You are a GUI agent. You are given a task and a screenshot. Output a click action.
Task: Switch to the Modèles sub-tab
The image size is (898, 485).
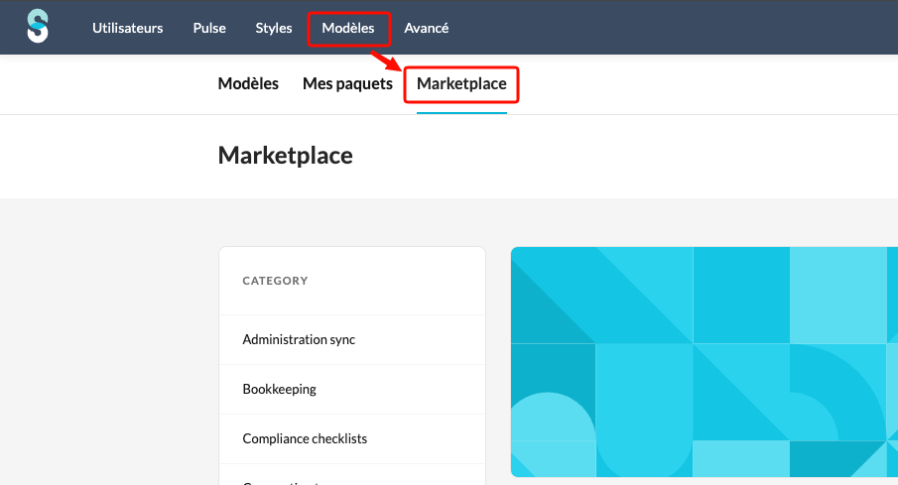coord(248,83)
